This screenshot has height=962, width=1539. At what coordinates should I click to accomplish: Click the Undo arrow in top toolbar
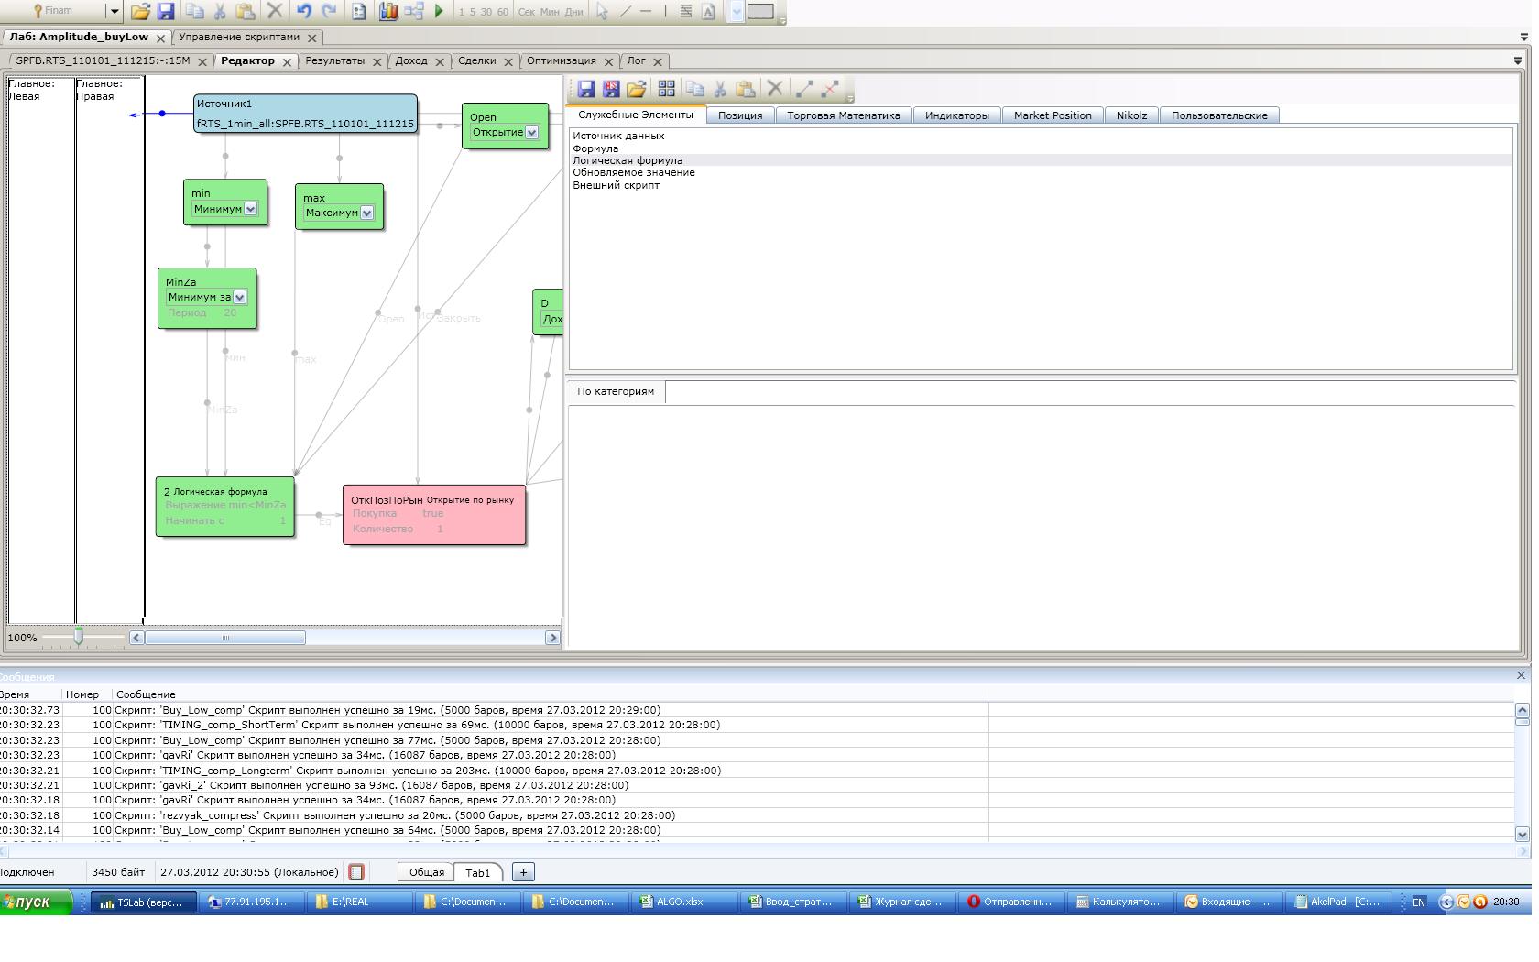(303, 12)
